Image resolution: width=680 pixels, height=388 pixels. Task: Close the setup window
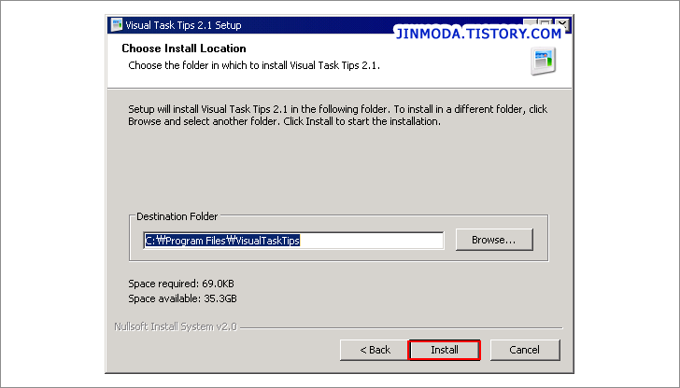(562, 24)
